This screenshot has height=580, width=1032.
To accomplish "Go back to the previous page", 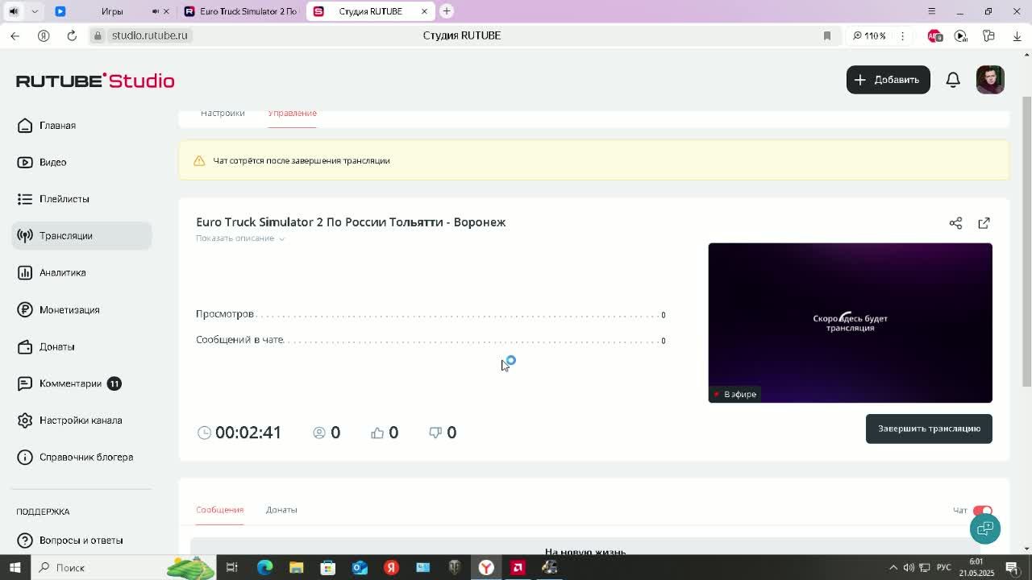I will click(15, 35).
